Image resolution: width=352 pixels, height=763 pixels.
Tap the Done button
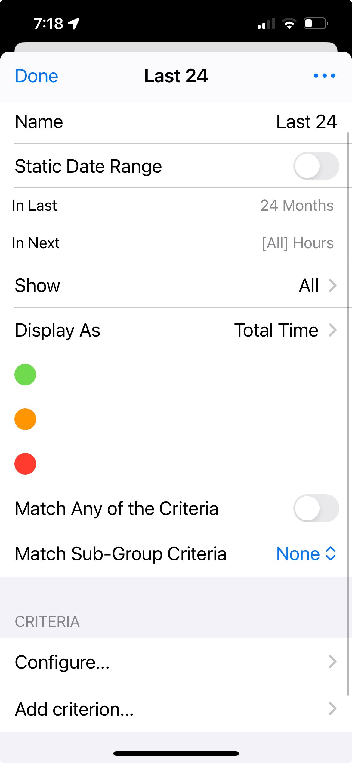click(36, 76)
